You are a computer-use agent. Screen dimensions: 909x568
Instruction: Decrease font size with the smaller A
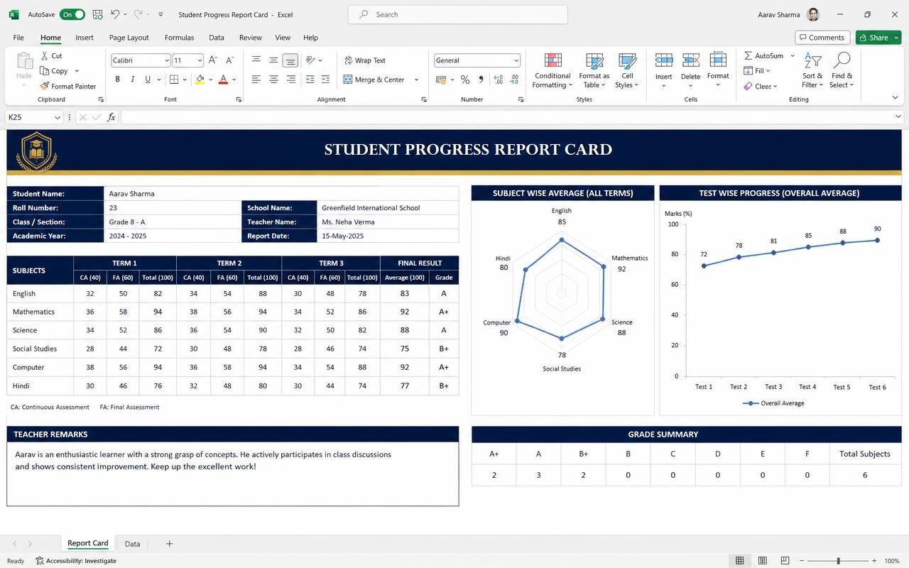[229, 60]
